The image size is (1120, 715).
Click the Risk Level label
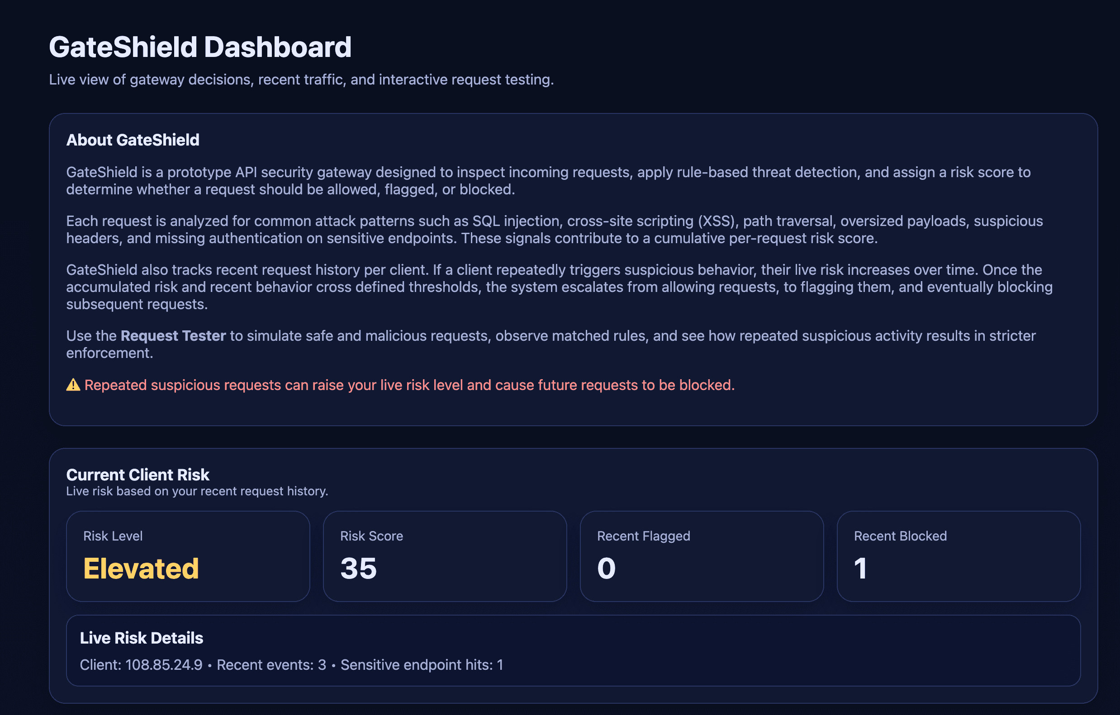[113, 536]
